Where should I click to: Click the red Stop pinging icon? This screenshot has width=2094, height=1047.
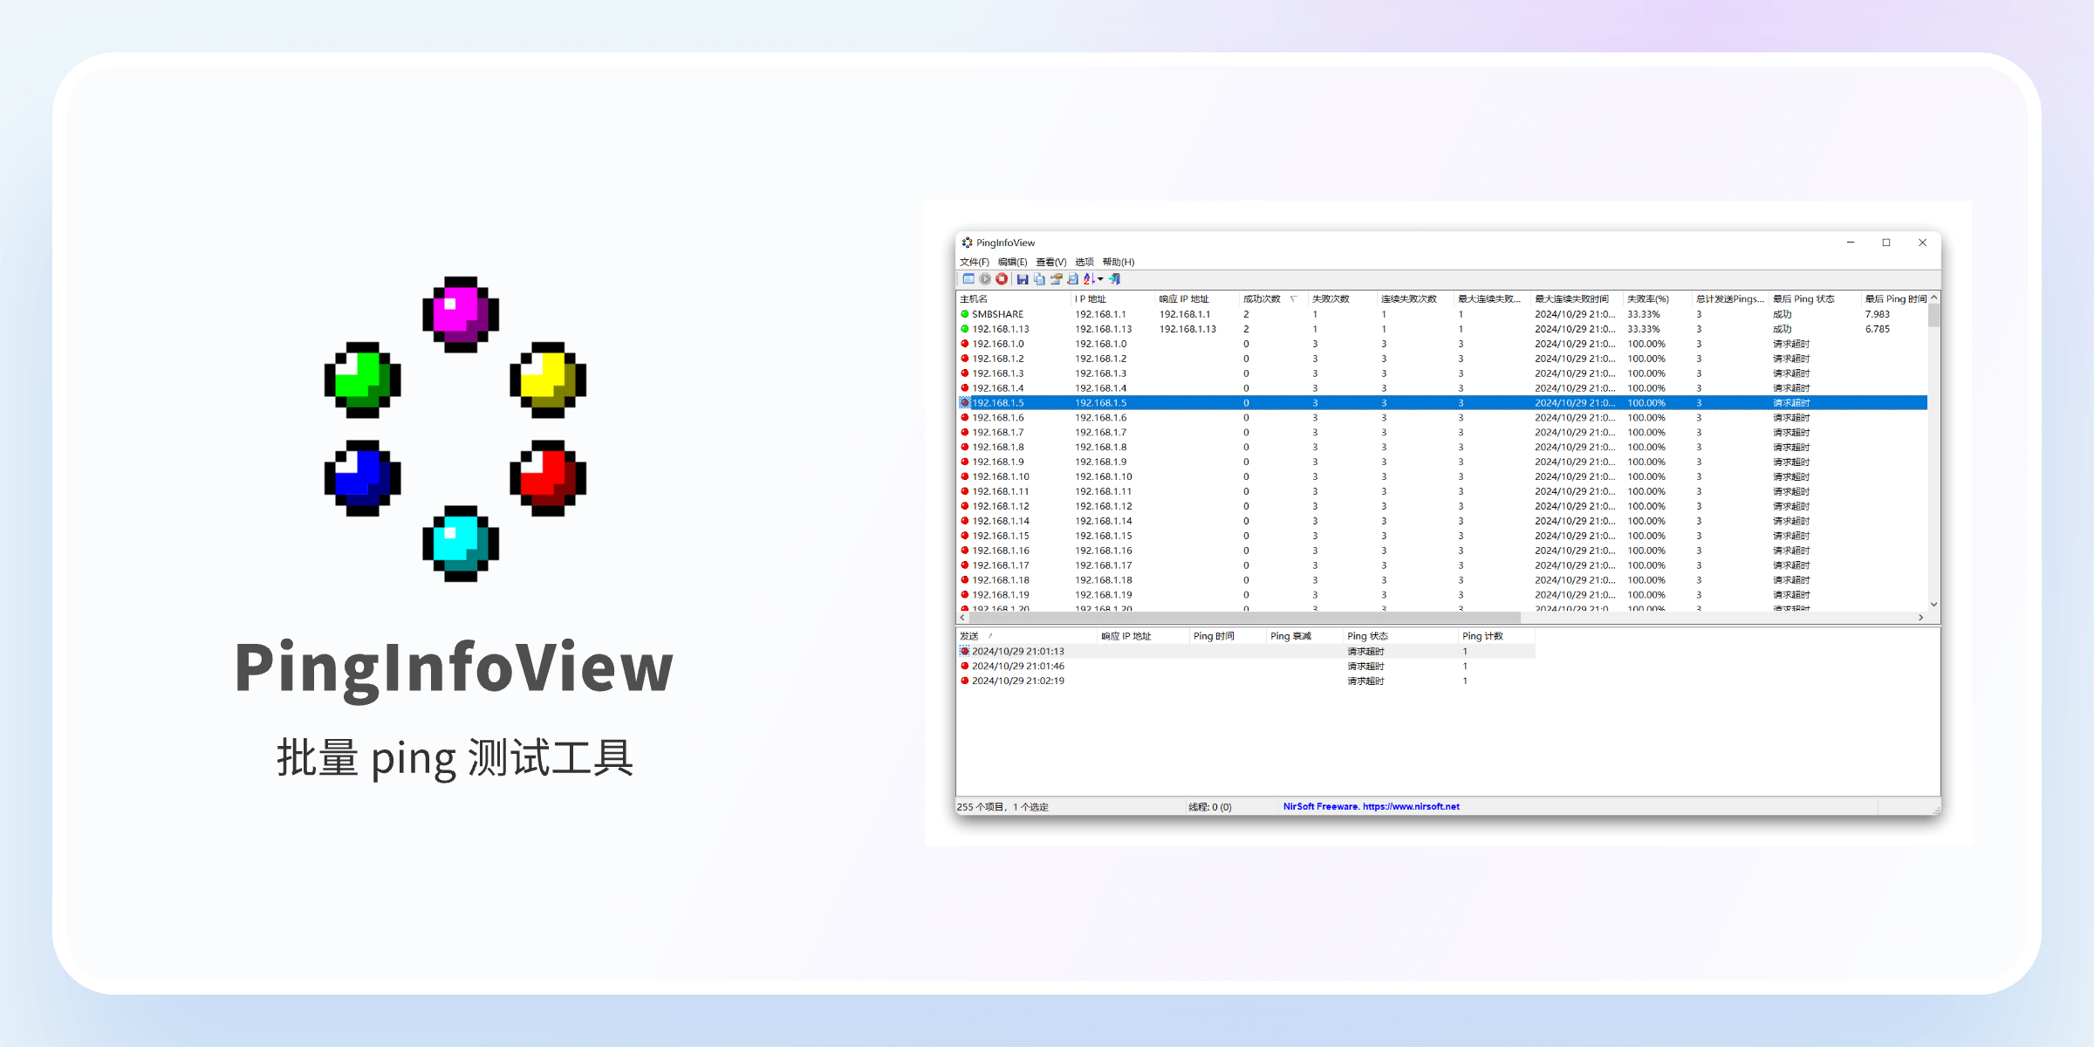click(1002, 279)
